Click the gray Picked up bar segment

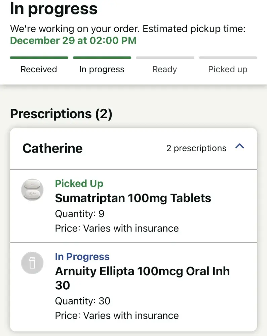228,58
